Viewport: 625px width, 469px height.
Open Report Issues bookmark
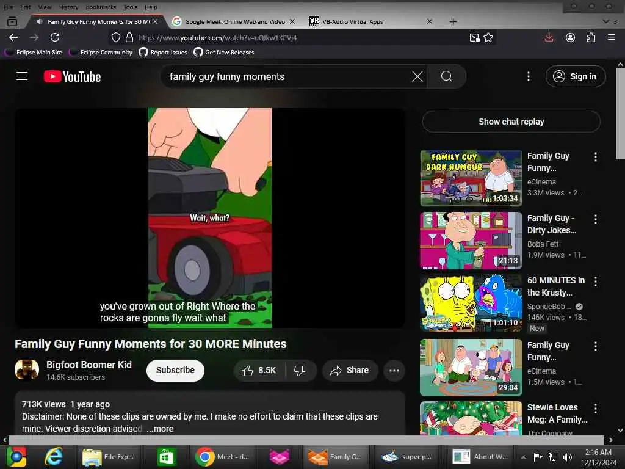(163, 53)
